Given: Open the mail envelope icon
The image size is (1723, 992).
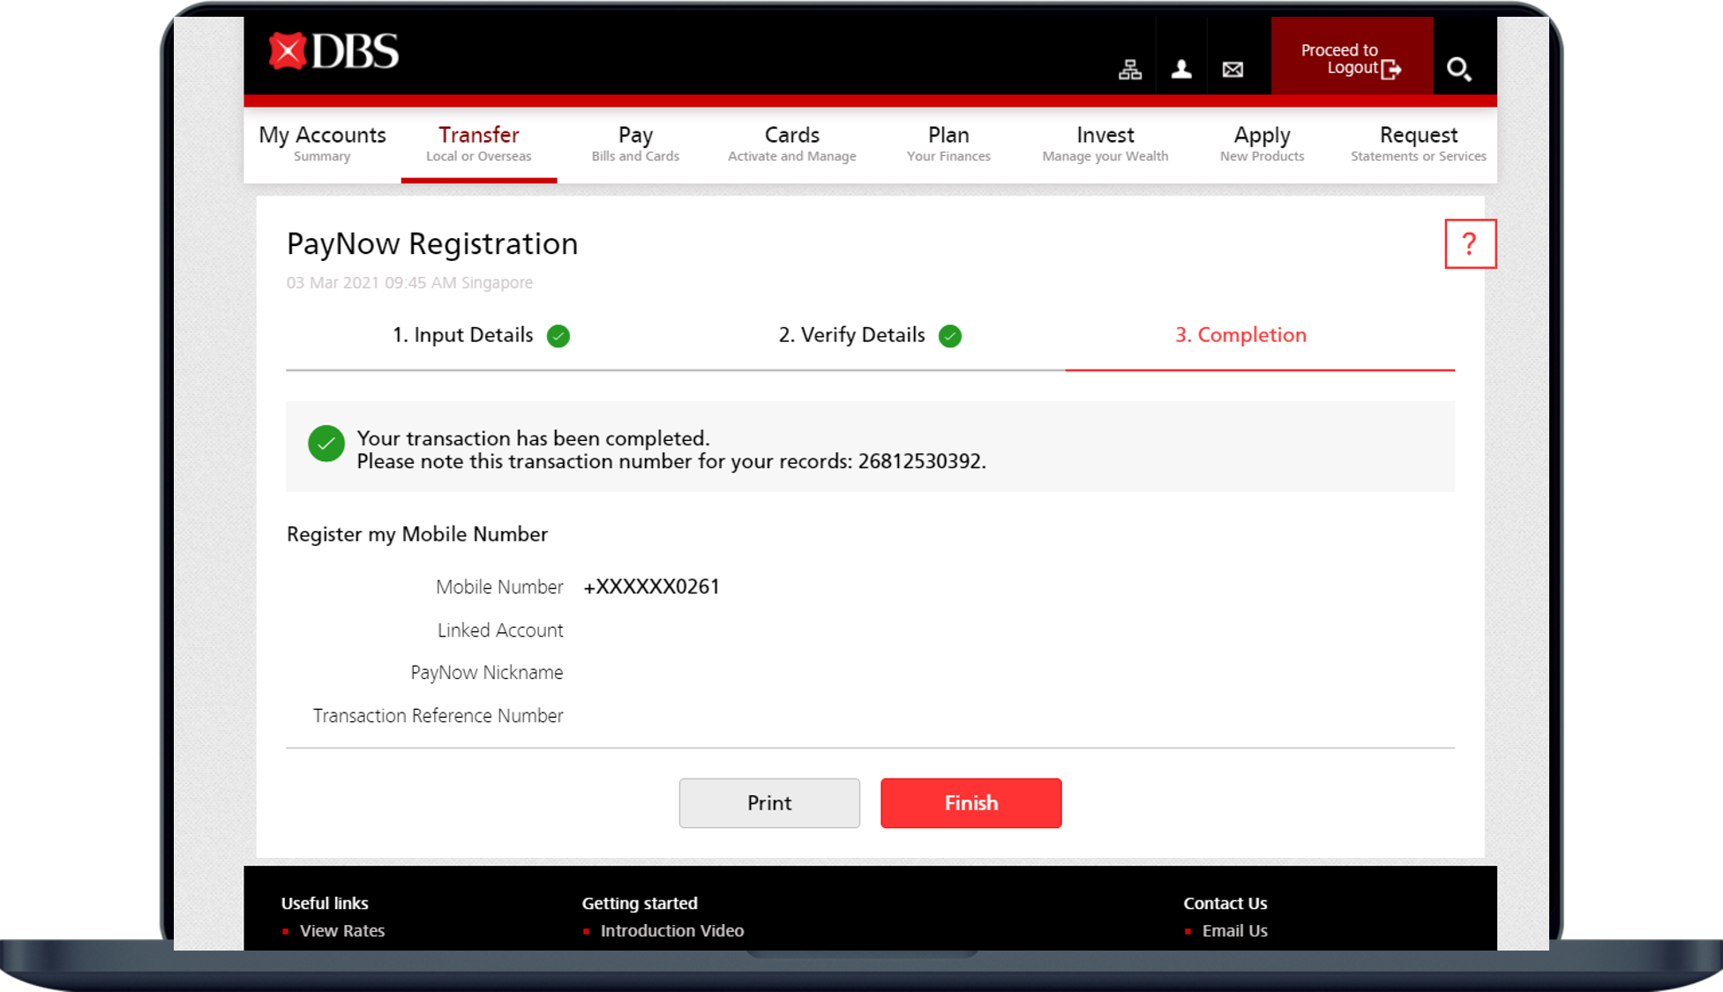Looking at the screenshot, I should (1232, 70).
